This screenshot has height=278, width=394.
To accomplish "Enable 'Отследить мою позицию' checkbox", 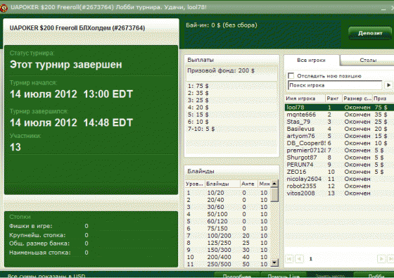I will [x=291, y=76].
